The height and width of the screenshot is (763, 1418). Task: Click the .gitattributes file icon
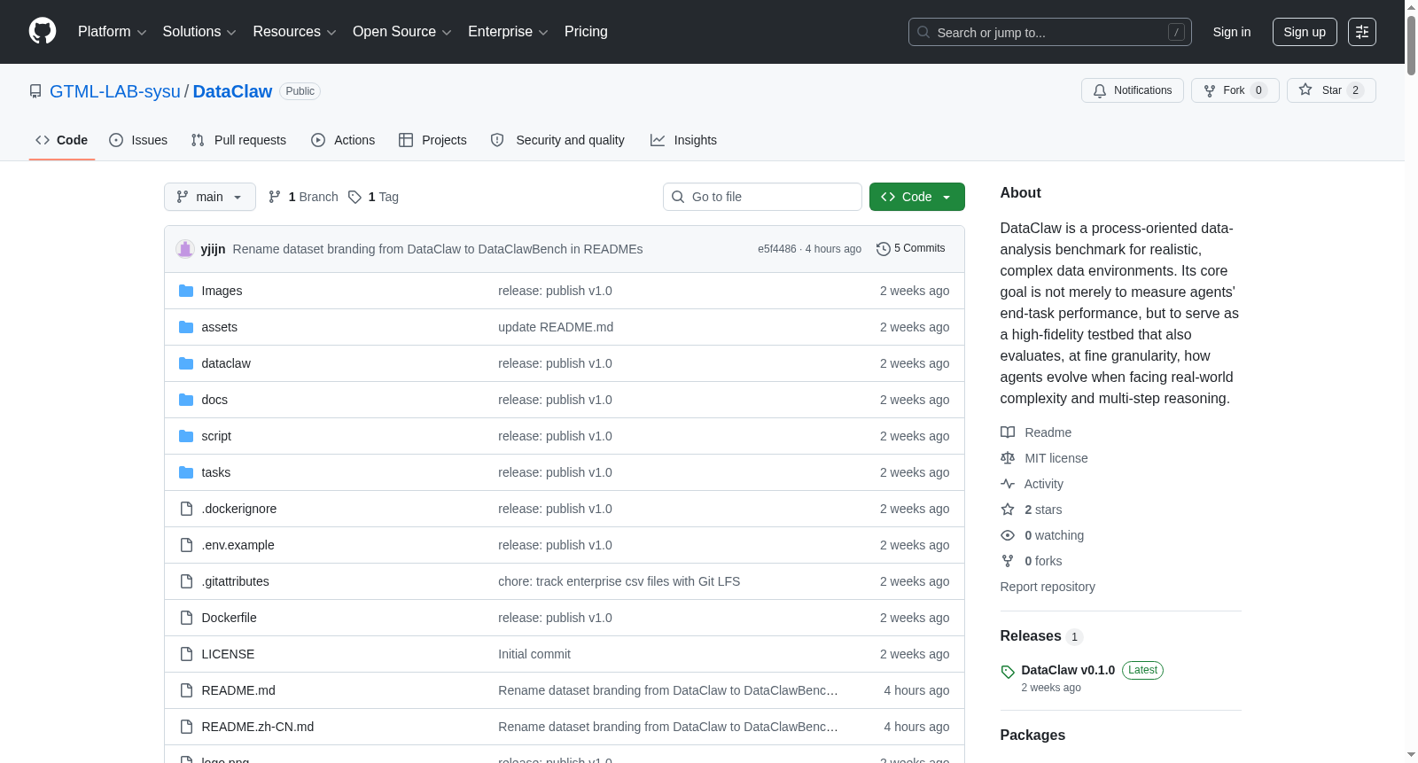[x=186, y=581]
